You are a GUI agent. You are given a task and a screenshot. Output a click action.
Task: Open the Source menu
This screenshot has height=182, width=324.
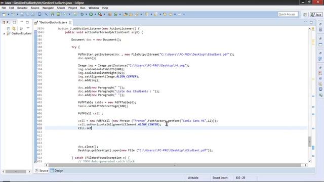tap(35, 8)
